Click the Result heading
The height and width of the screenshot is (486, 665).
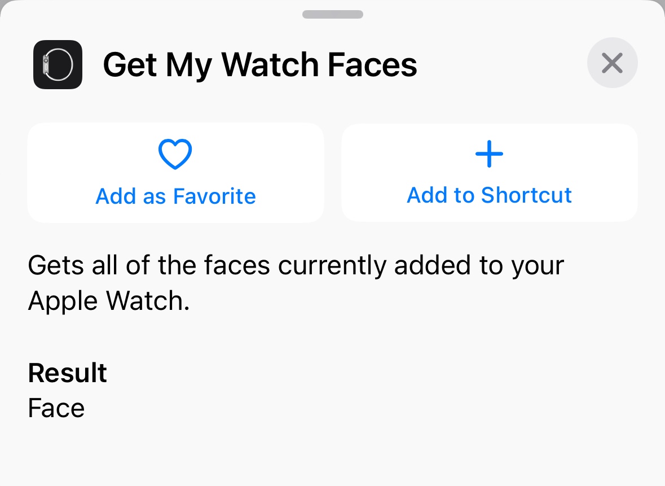(x=67, y=373)
